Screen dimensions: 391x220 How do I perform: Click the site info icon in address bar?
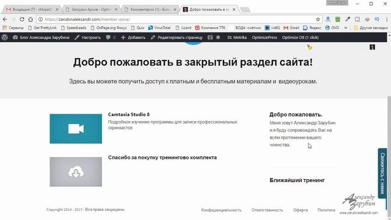click(x=41, y=19)
